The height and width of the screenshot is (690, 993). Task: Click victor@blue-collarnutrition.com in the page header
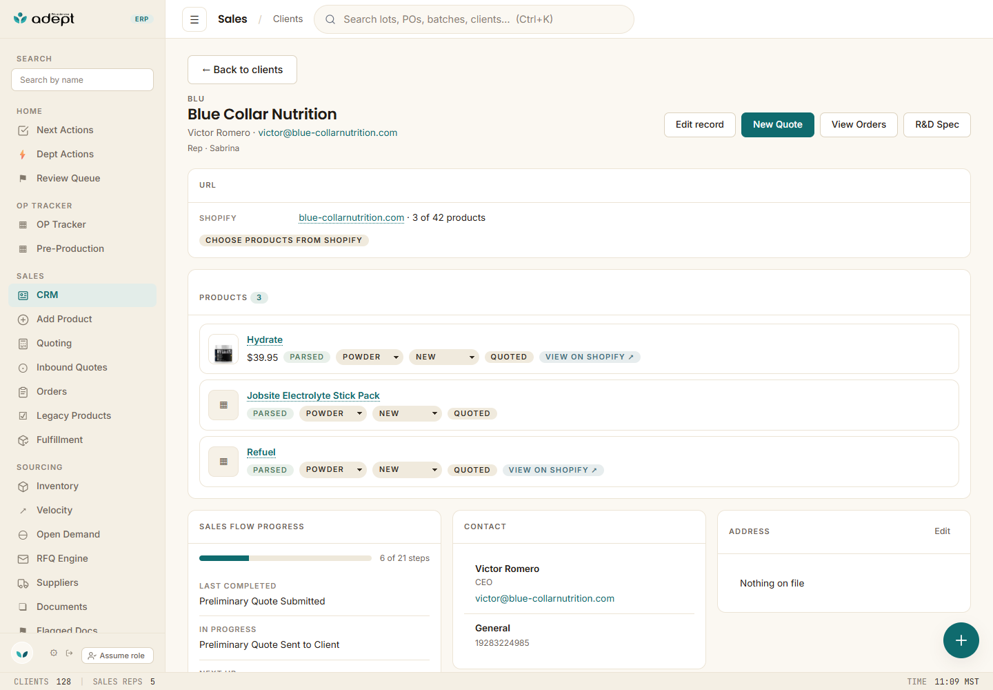(x=328, y=133)
